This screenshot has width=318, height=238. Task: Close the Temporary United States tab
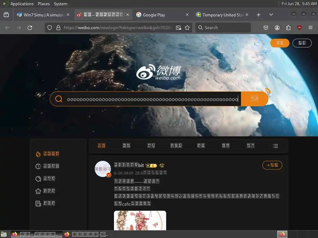247,15
